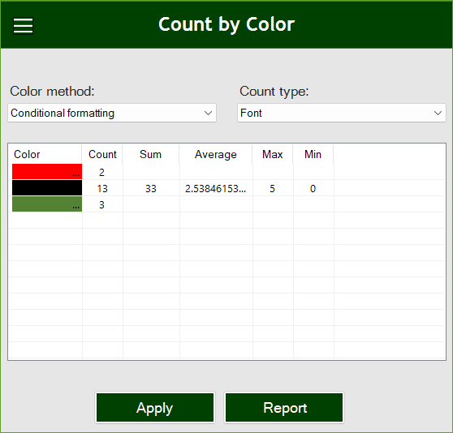Select the average value 2.53846153 cell
453x433 pixels.
click(216, 189)
